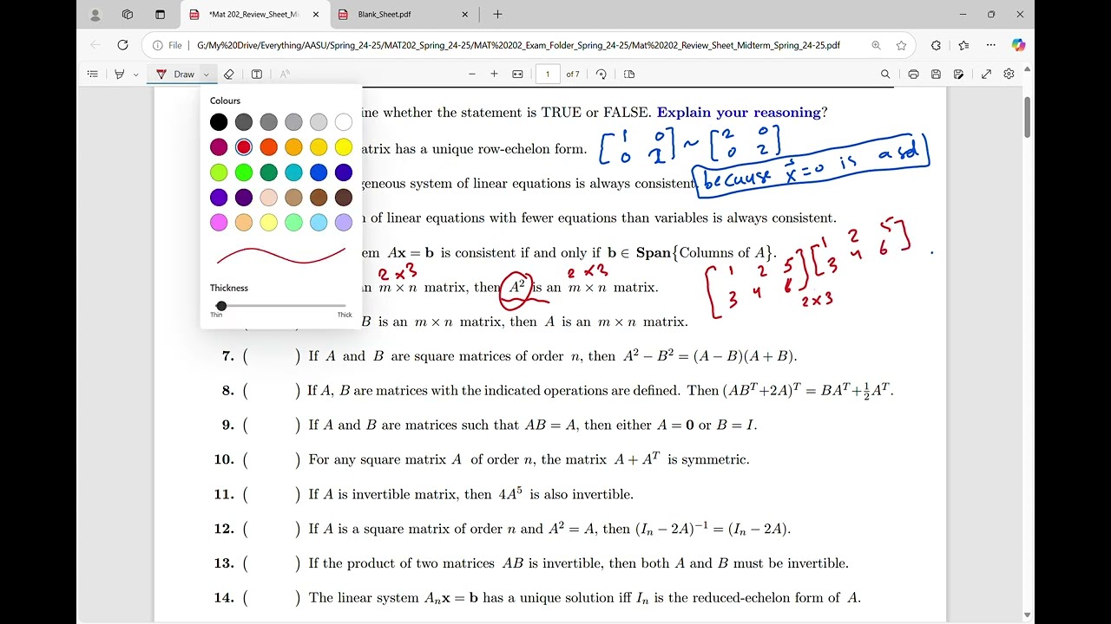Viewport: 1111px width, 624px height.
Task: Click the Thickness slider handle
Action: (221, 306)
